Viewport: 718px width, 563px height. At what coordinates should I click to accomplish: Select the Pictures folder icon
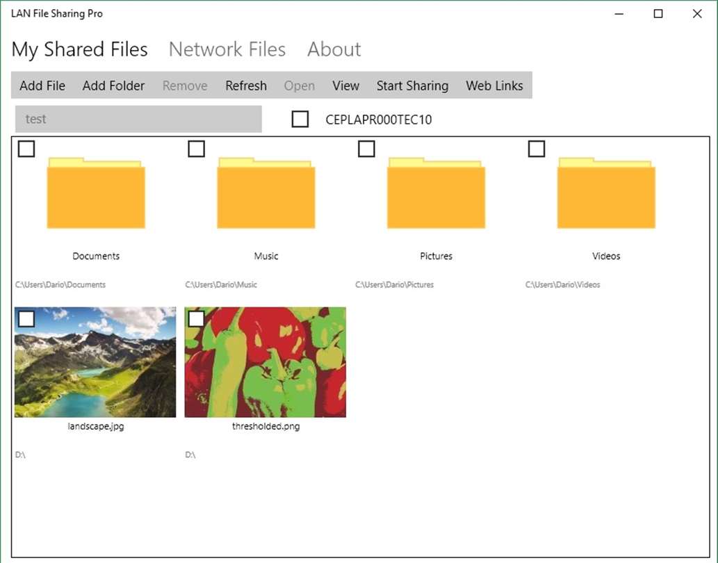(x=436, y=194)
